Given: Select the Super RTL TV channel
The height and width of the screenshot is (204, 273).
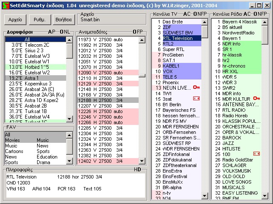Looking at the screenshot, I should [x=173, y=49].
